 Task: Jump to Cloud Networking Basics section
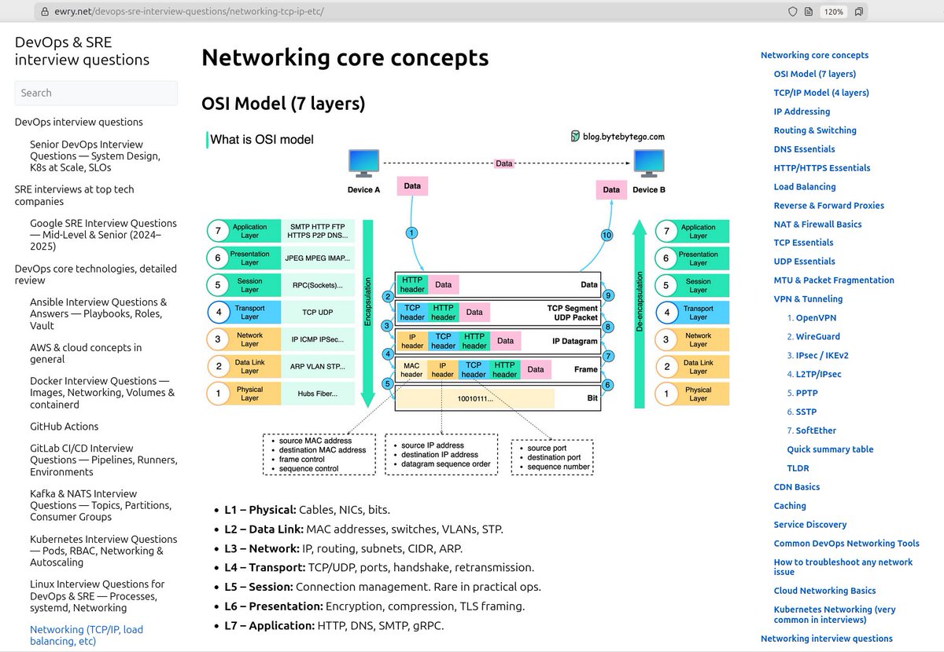[824, 591]
